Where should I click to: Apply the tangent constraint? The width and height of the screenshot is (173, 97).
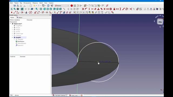[101, 9]
